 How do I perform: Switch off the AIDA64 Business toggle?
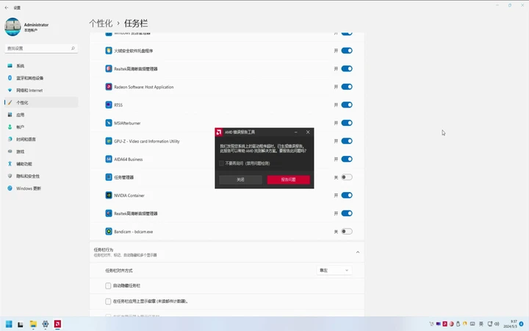(x=347, y=159)
